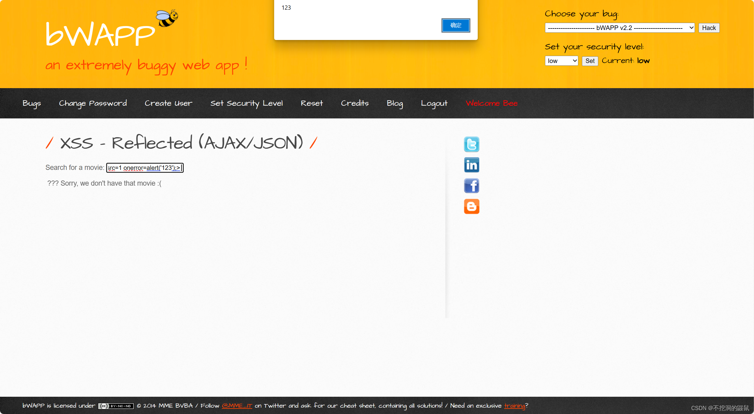Open the Blogger icon link
This screenshot has width=754, height=414.
[471, 206]
